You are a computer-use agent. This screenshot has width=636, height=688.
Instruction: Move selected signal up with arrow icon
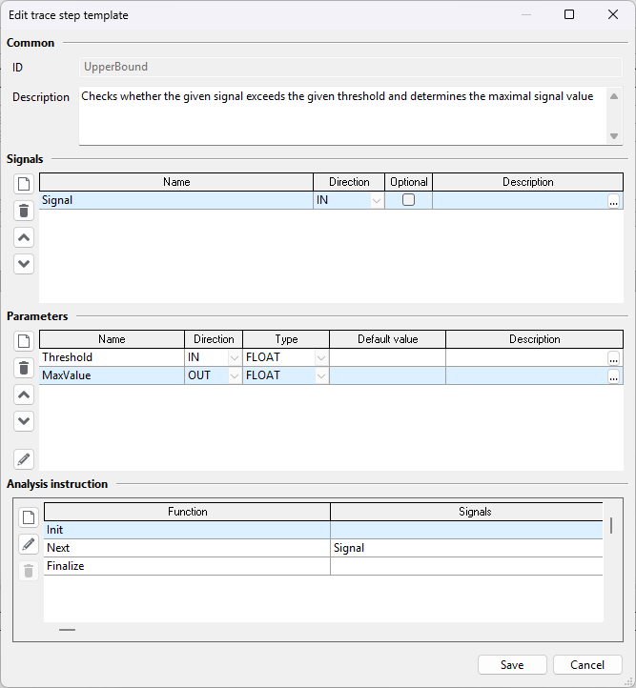point(24,238)
